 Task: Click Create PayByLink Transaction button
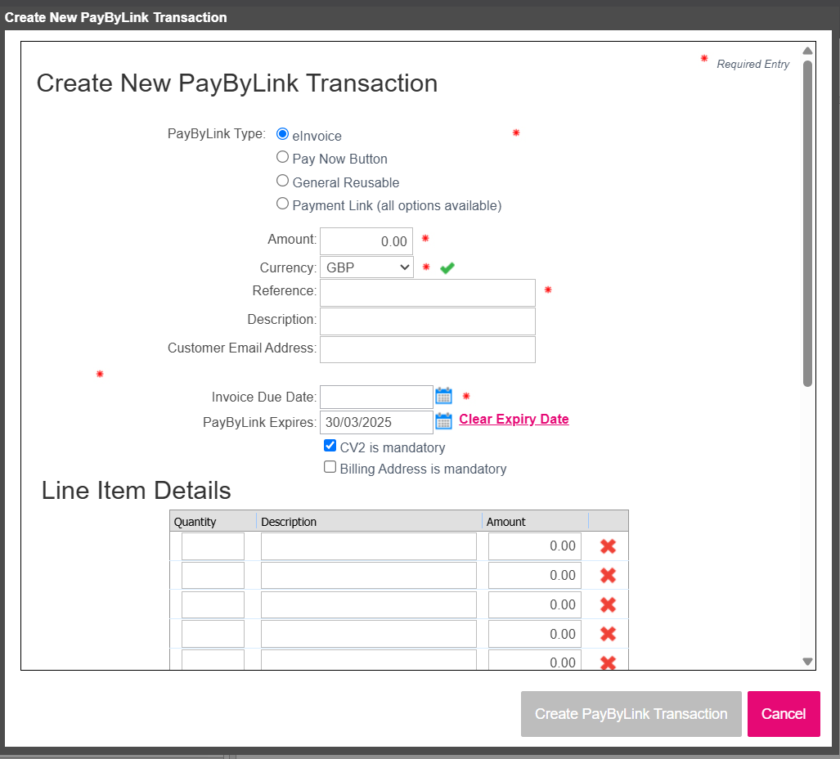[x=631, y=714]
